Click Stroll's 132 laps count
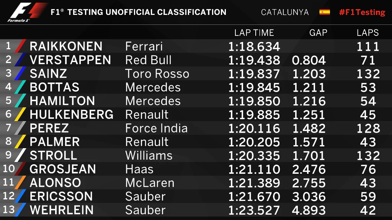The height and width of the screenshot is (220, 392). (368, 156)
